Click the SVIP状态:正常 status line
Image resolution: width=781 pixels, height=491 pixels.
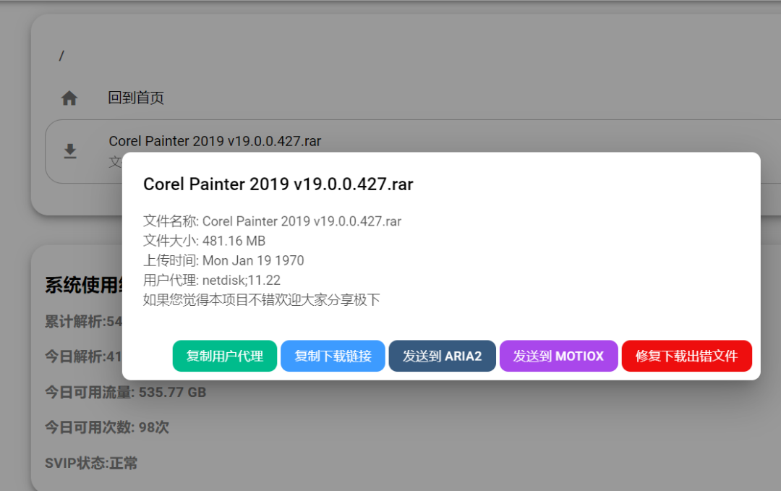pyautogui.click(x=91, y=463)
